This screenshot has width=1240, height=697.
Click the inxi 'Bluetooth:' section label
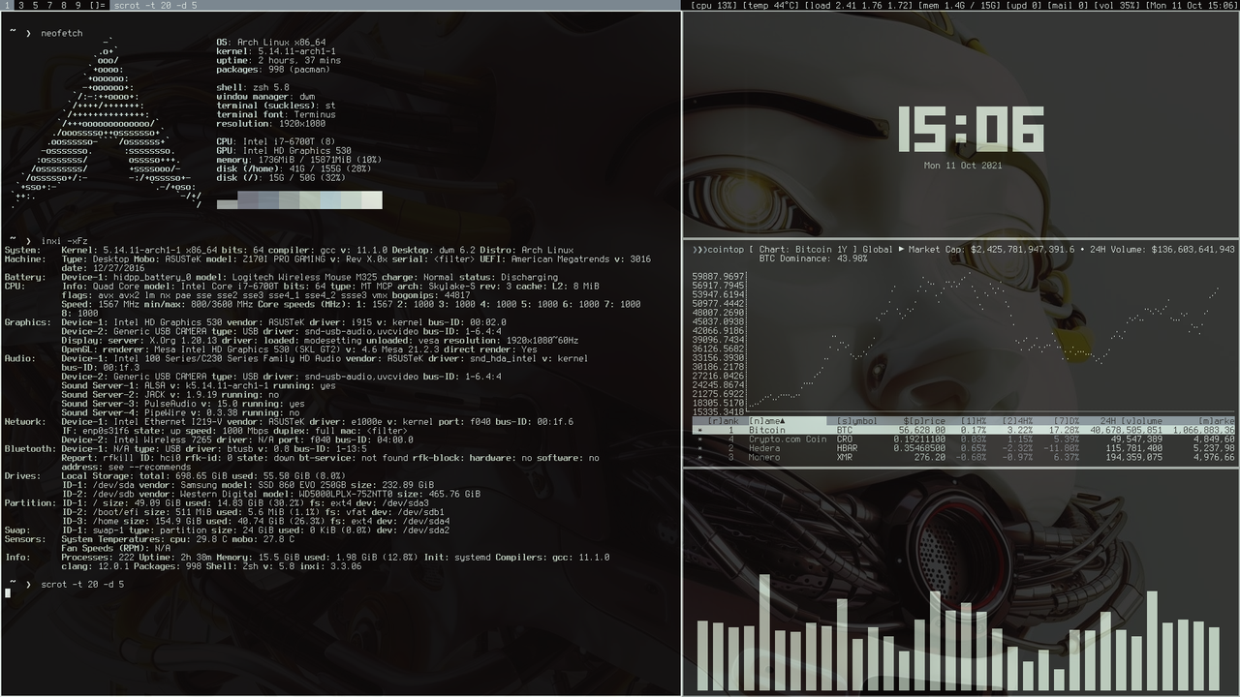30,448
